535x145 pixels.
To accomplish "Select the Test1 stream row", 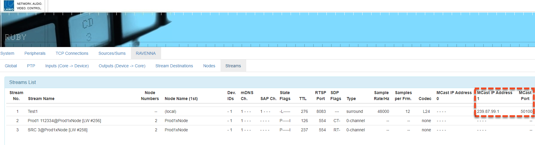I will pyautogui.click(x=33, y=111).
